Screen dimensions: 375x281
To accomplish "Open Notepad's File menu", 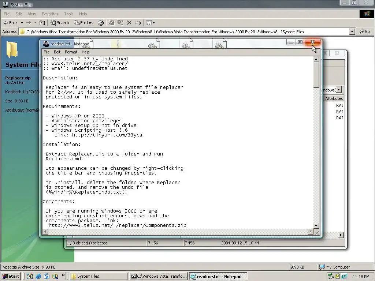I will (x=47, y=52).
